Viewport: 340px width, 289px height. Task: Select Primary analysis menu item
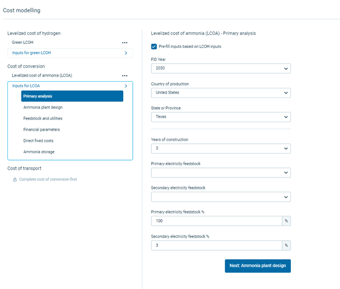tap(72, 96)
